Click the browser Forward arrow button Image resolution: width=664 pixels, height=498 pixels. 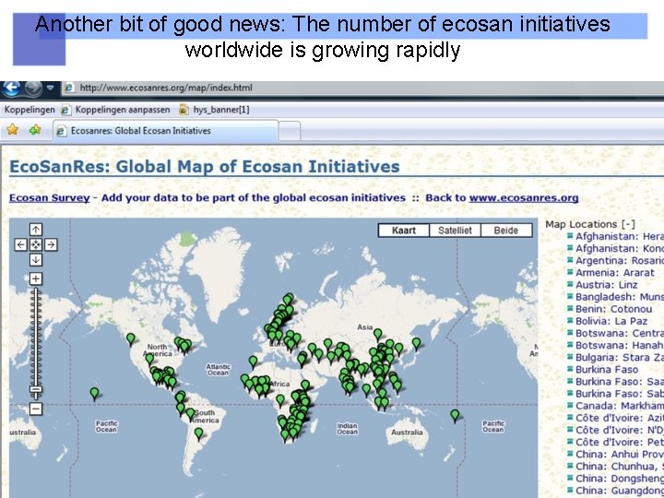tap(33, 89)
